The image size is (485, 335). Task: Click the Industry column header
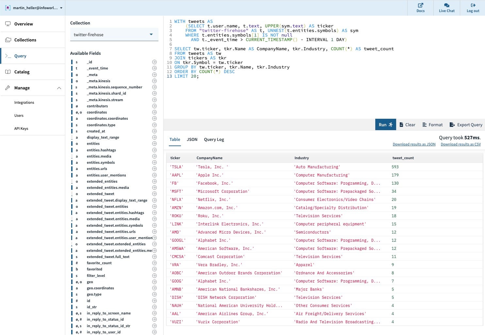click(x=302, y=158)
